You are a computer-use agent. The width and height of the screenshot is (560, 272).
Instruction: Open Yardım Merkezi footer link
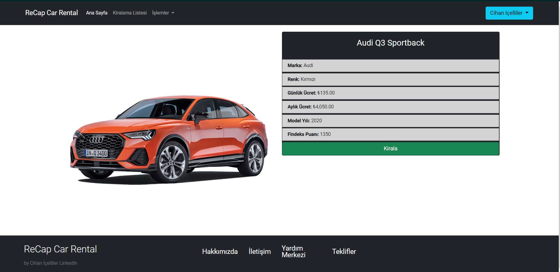click(x=293, y=251)
